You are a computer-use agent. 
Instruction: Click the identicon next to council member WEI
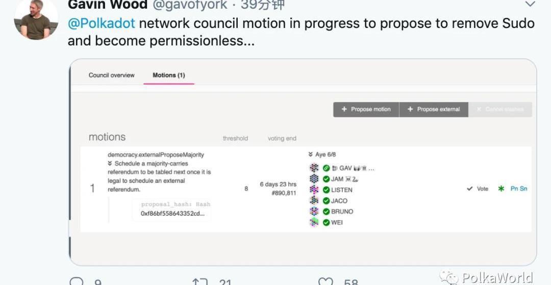click(x=314, y=222)
